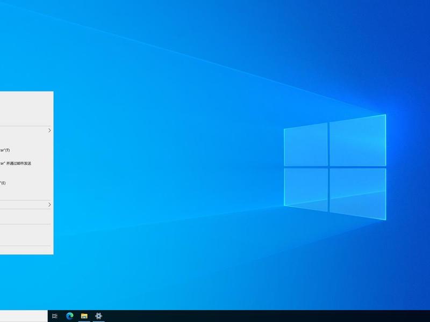The image size is (430, 322).
Task: Open Task View from the taskbar
Action: click(x=55, y=316)
